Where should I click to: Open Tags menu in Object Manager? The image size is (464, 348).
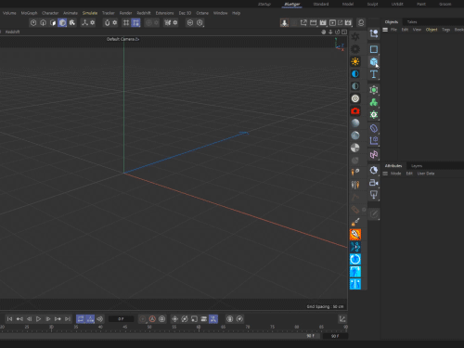445,30
